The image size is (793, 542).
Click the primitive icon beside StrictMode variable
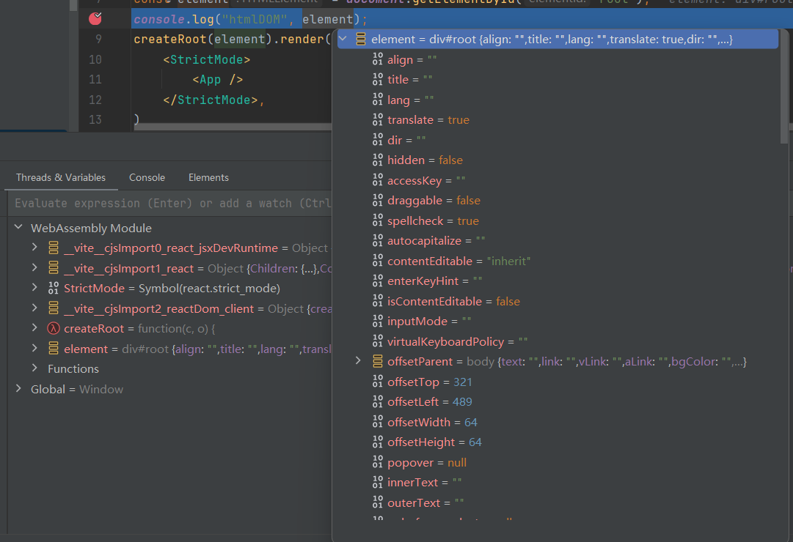[x=53, y=288]
